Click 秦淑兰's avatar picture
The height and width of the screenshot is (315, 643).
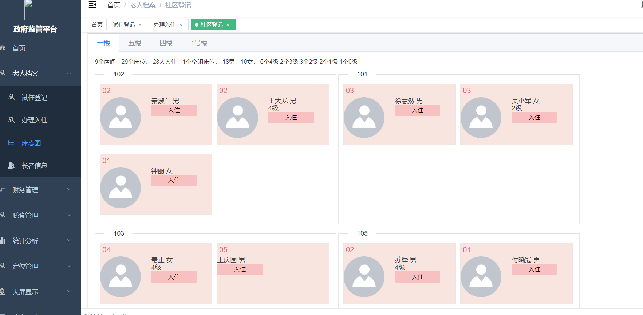[121, 118]
